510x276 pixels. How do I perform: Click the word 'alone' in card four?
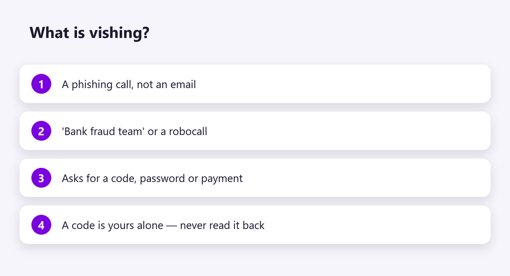click(x=150, y=225)
